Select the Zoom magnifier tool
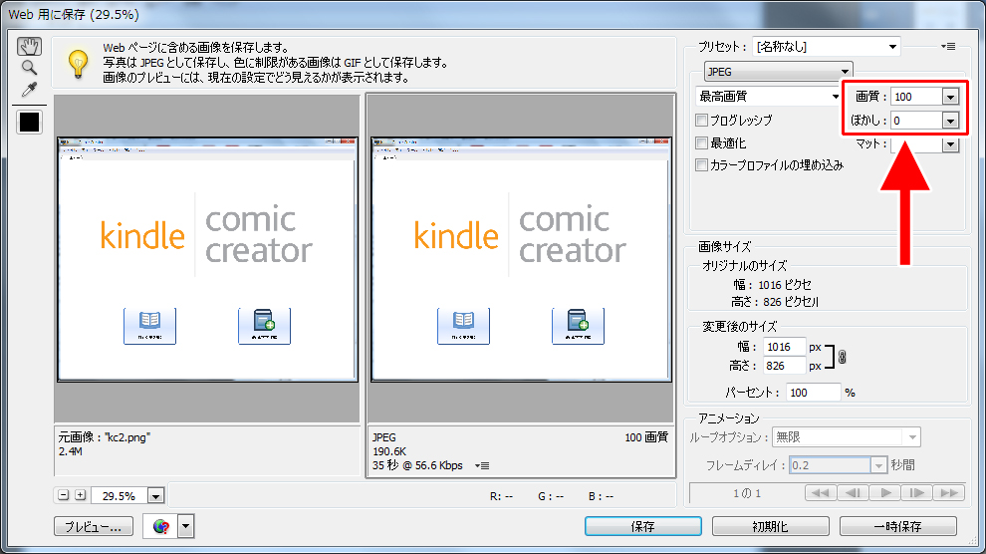The image size is (986, 554). [x=29, y=68]
